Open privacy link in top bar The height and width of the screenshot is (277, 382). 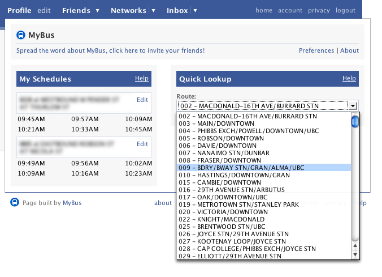tap(319, 11)
